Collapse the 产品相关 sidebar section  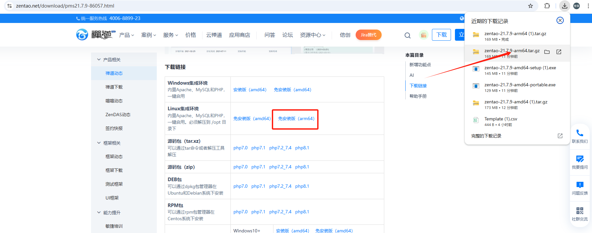tap(99, 59)
